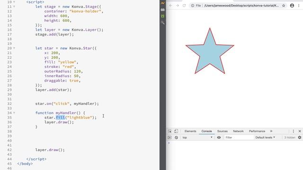The width and height of the screenshot is (303, 170).
Task: Click the green gift icon in editor sidebar
Action: 163,16
